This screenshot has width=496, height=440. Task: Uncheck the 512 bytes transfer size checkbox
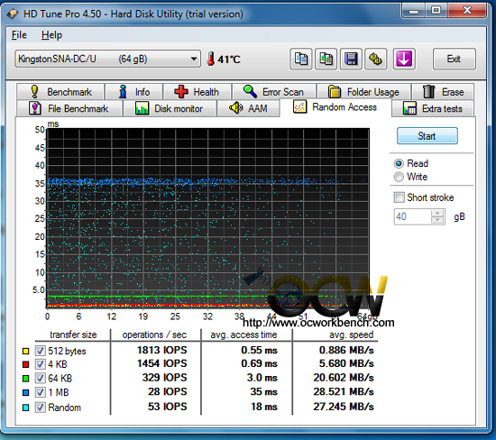tap(40, 351)
